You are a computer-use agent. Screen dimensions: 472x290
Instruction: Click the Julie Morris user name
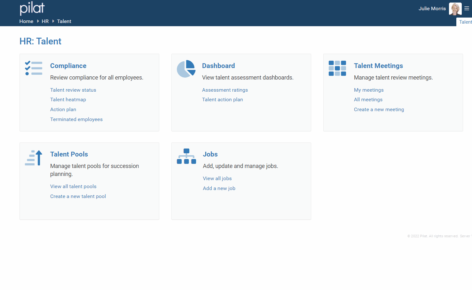coord(432,9)
